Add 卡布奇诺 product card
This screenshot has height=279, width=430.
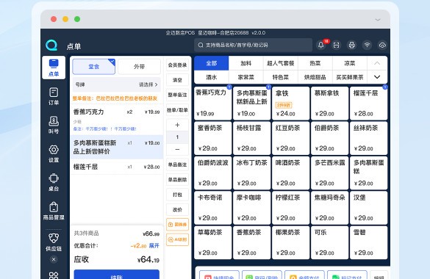(x=213, y=208)
